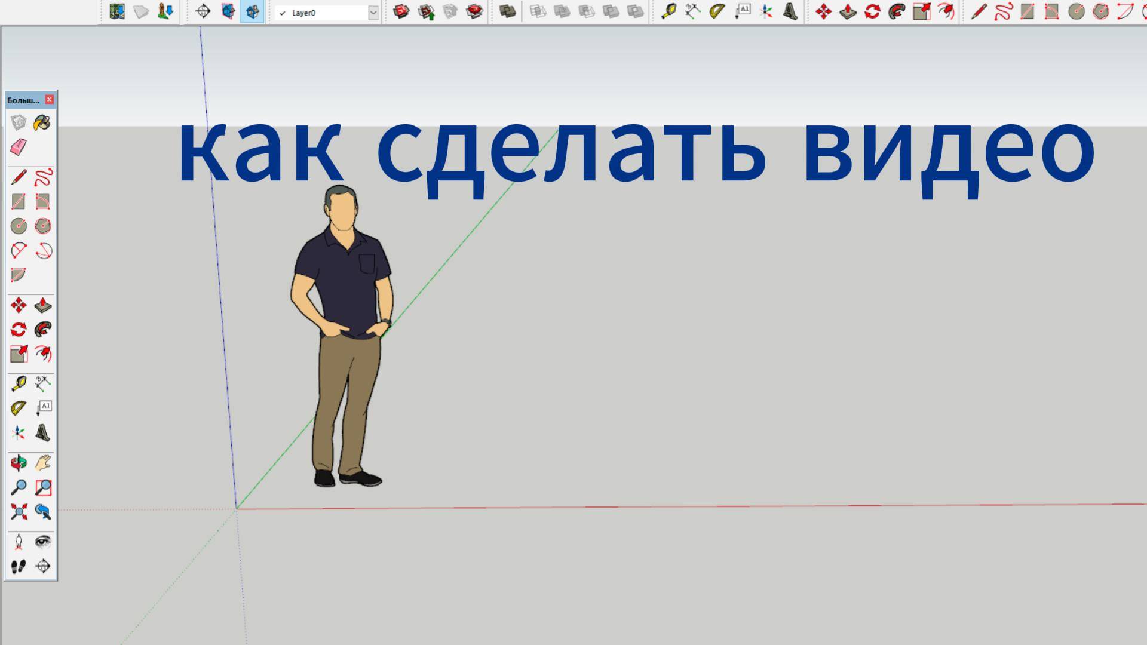Pick the Line pencil tool in the left palette

tap(19, 177)
